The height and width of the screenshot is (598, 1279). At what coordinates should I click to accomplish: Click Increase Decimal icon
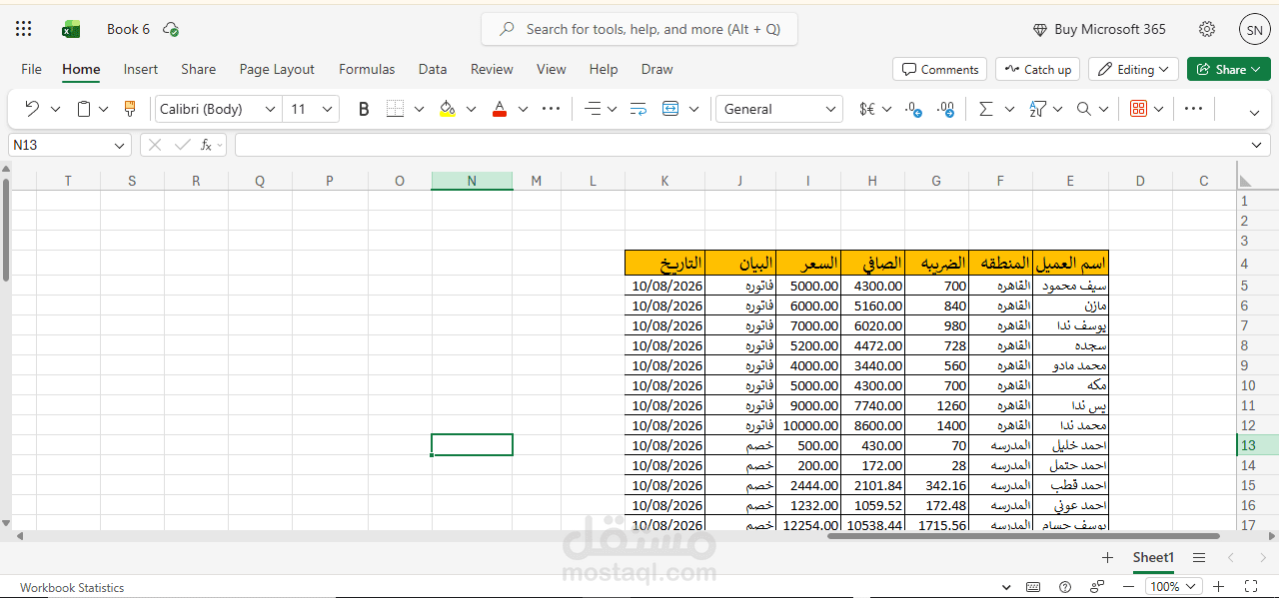pos(946,109)
